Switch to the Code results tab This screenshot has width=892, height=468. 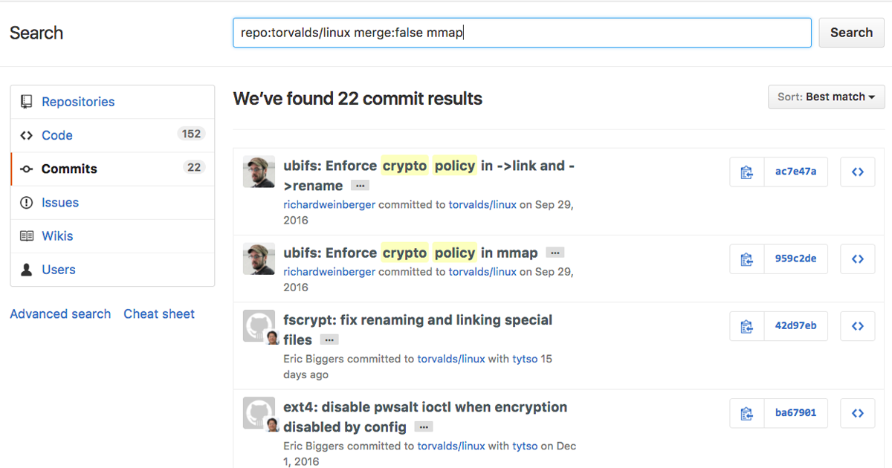[x=57, y=135]
